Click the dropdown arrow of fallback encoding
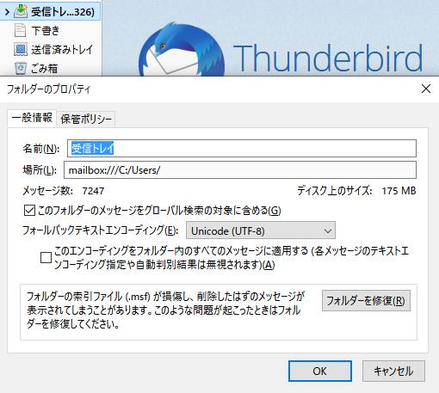439x393 pixels. tap(328, 230)
